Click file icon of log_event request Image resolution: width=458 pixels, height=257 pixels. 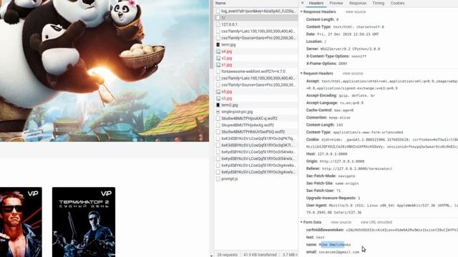tap(218, 11)
